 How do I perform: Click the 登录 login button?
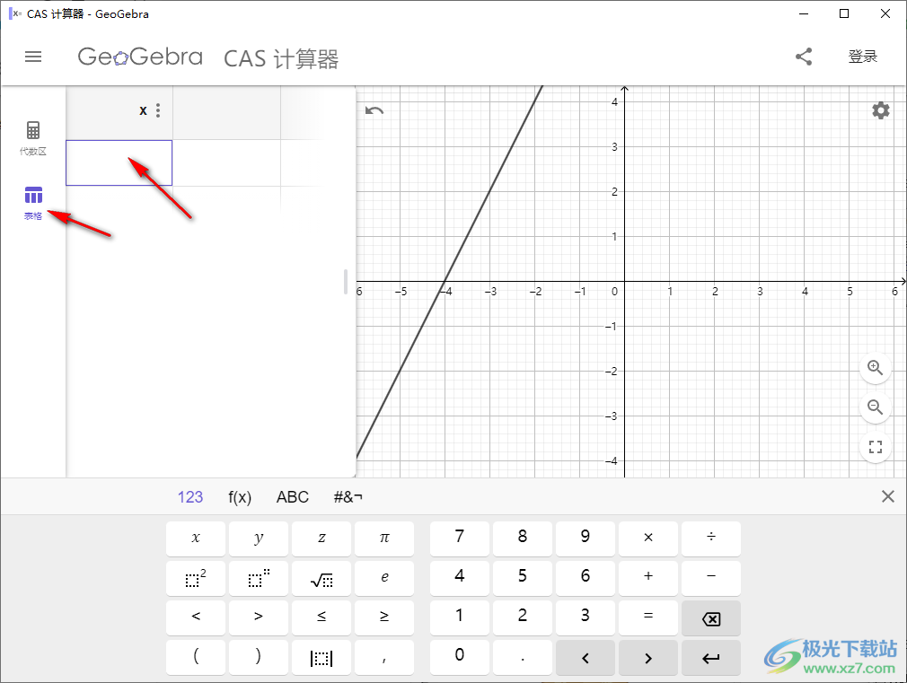(863, 56)
